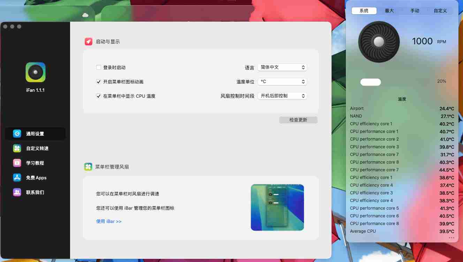Enable 登录时启动
Viewport: 463px width, 262px height.
(99, 67)
